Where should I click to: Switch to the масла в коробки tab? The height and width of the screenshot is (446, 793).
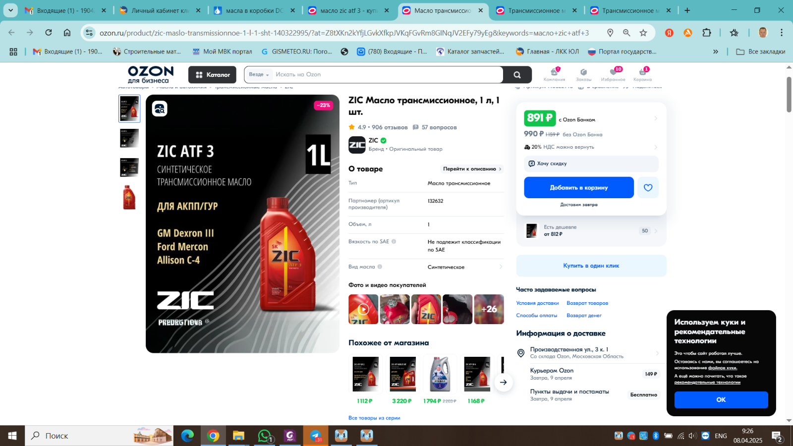coord(254,10)
